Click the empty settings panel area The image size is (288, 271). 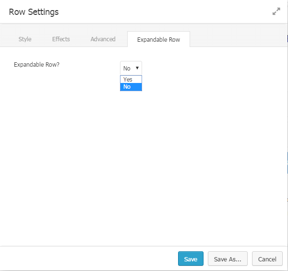pos(144,168)
